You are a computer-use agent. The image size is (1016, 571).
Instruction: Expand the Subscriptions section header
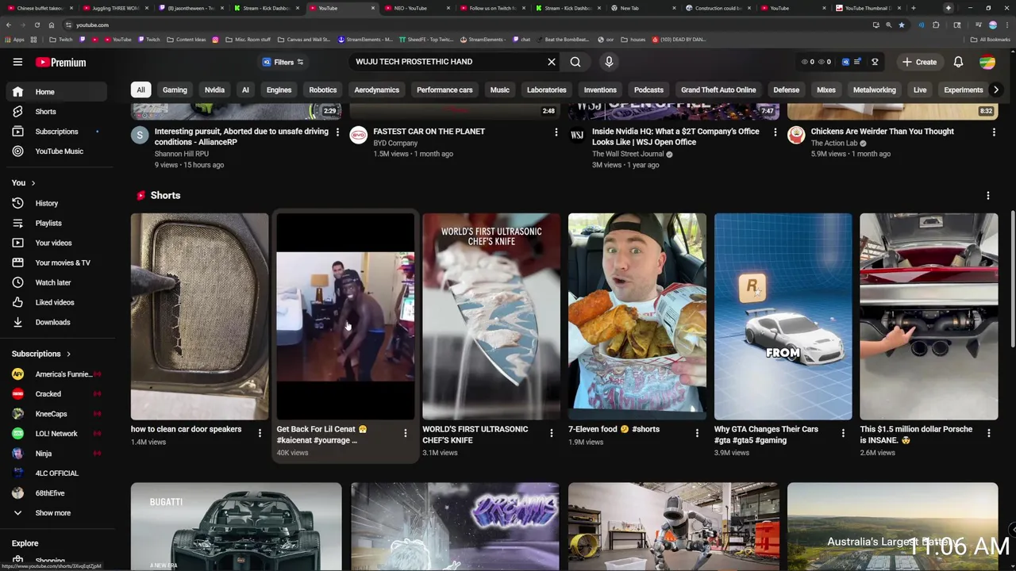point(41,354)
